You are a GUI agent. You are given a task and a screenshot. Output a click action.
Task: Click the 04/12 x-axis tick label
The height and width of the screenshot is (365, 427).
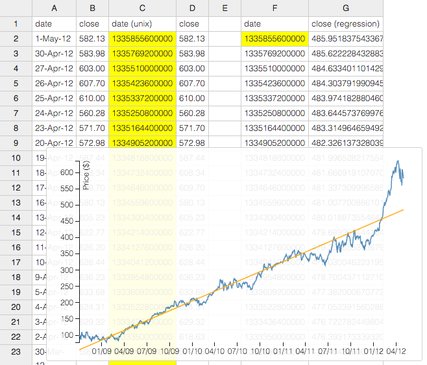tap(396, 351)
